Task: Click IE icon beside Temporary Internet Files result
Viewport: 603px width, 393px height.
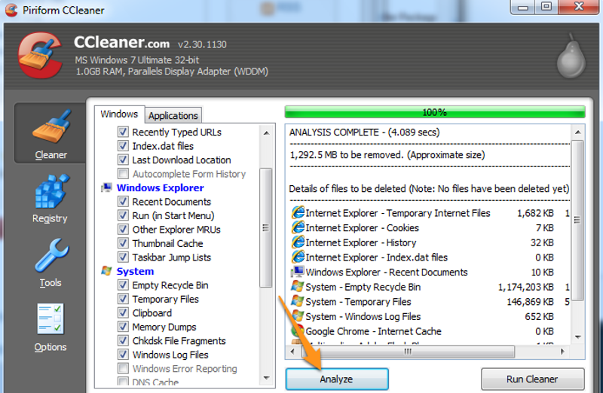Action: coord(298,212)
